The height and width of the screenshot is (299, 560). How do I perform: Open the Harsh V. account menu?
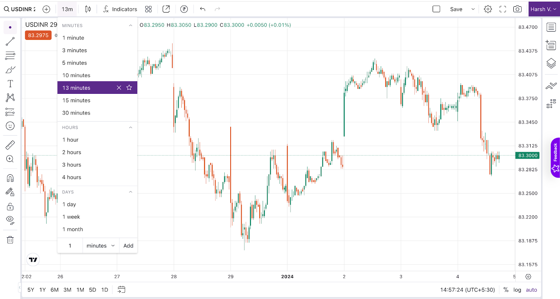tap(544, 9)
